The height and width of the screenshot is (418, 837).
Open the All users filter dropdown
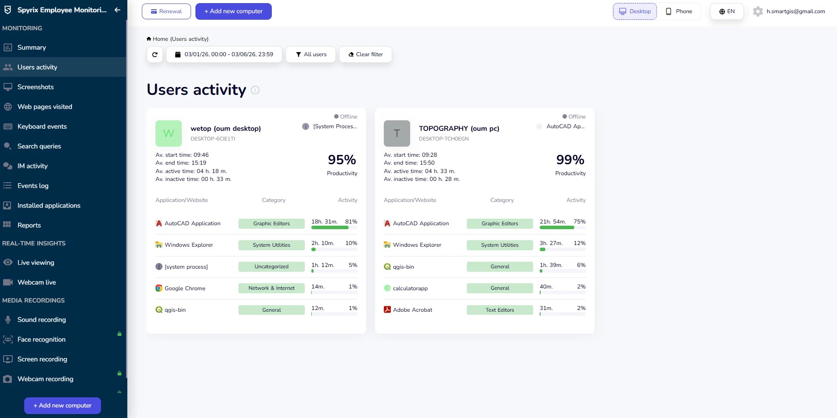coord(310,54)
